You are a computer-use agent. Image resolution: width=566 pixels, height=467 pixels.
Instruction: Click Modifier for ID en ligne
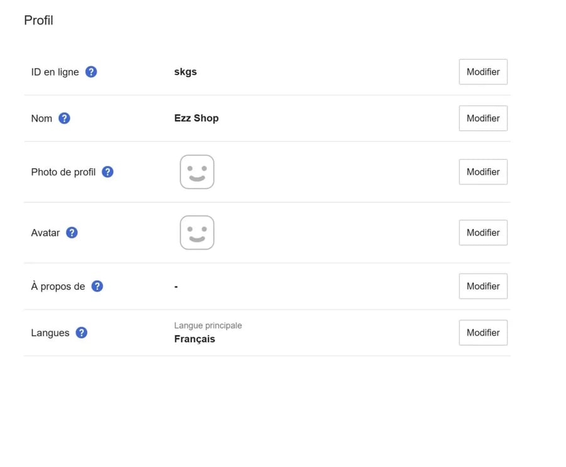point(483,72)
